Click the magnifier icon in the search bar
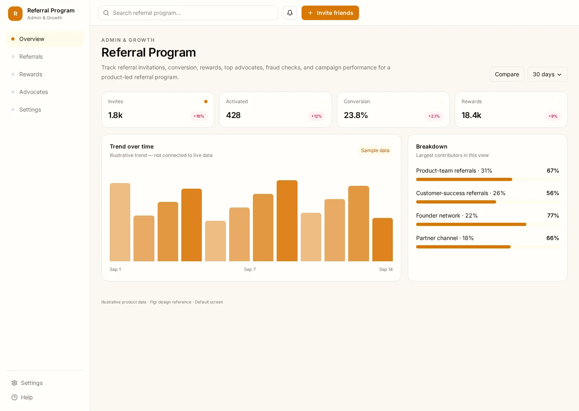 (x=106, y=13)
